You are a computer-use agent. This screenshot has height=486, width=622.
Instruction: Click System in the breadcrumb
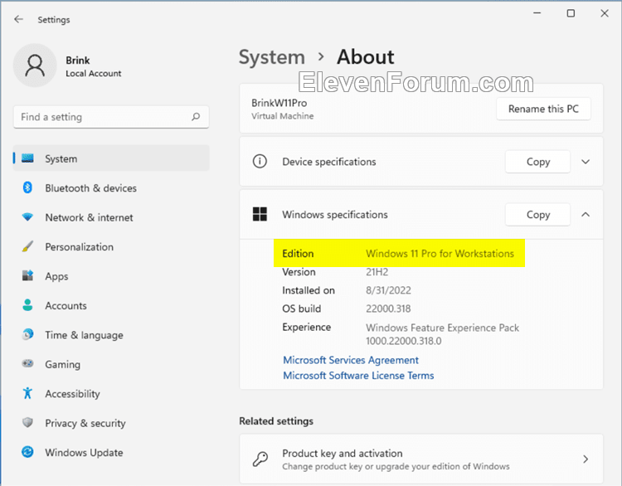[x=272, y=57]
